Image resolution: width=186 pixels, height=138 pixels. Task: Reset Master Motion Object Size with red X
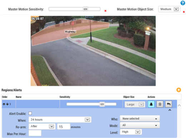[x=184, y=12]
